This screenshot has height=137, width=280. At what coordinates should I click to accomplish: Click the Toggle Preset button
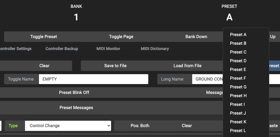pos(44,37)
